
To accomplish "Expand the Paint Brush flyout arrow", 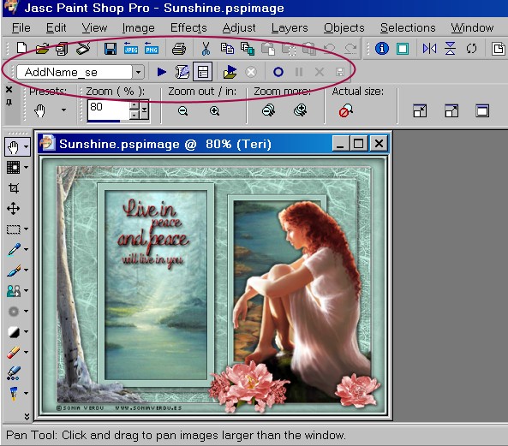I will 26,270.
